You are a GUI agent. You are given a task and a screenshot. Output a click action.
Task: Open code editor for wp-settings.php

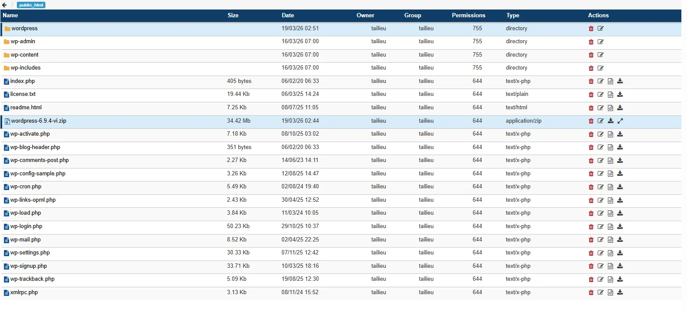(610, 253)
